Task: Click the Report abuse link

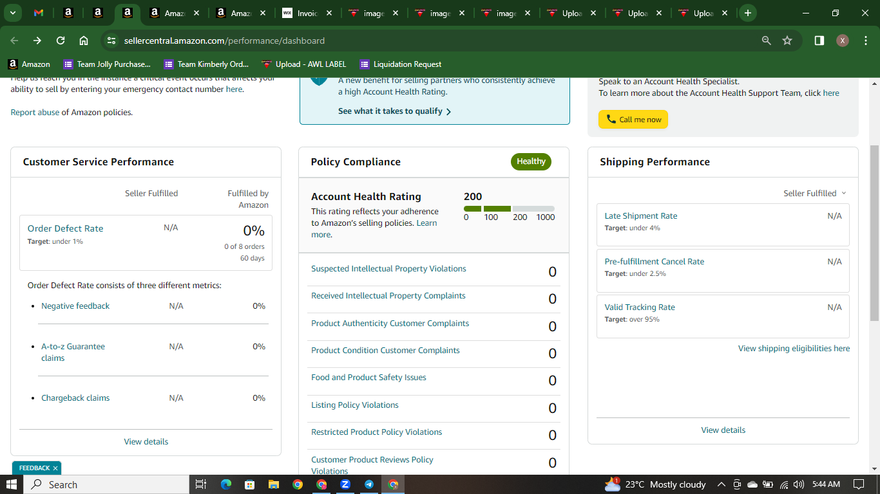Action: click(x=35, y=113)
